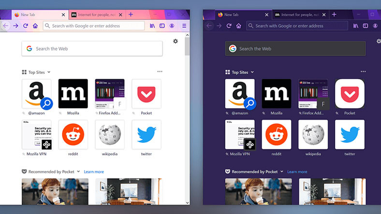Image resolution: width=381 pixels, height=214 pixels.
Task: Collapse Recommended by Pocket in light window
Action: coord(78,171)
